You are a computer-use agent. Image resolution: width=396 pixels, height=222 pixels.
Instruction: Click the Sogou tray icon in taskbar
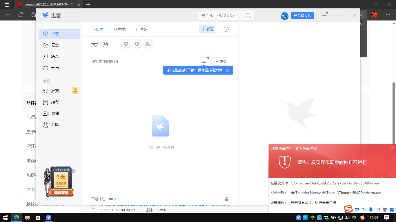(x=362, y=218)
